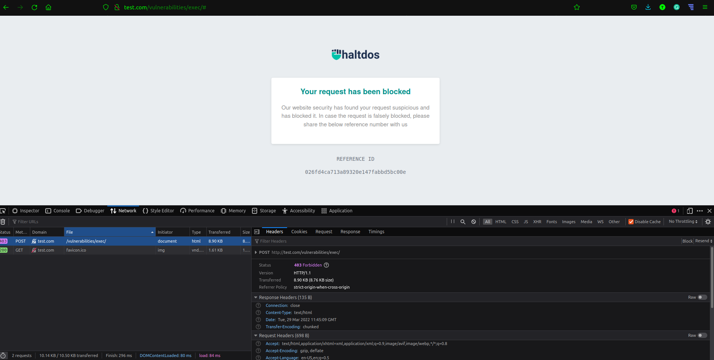The image size is (714, 360).
Task: Reload the page with the refresh icon
Action: click(x=34, y=7)
